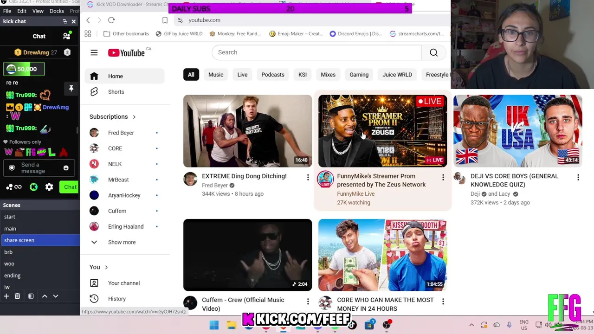Viewport: 594px width, 334px height.
Task: Open the OBS Edit menu
Action: pyautogui.click(x=22, y=11)
